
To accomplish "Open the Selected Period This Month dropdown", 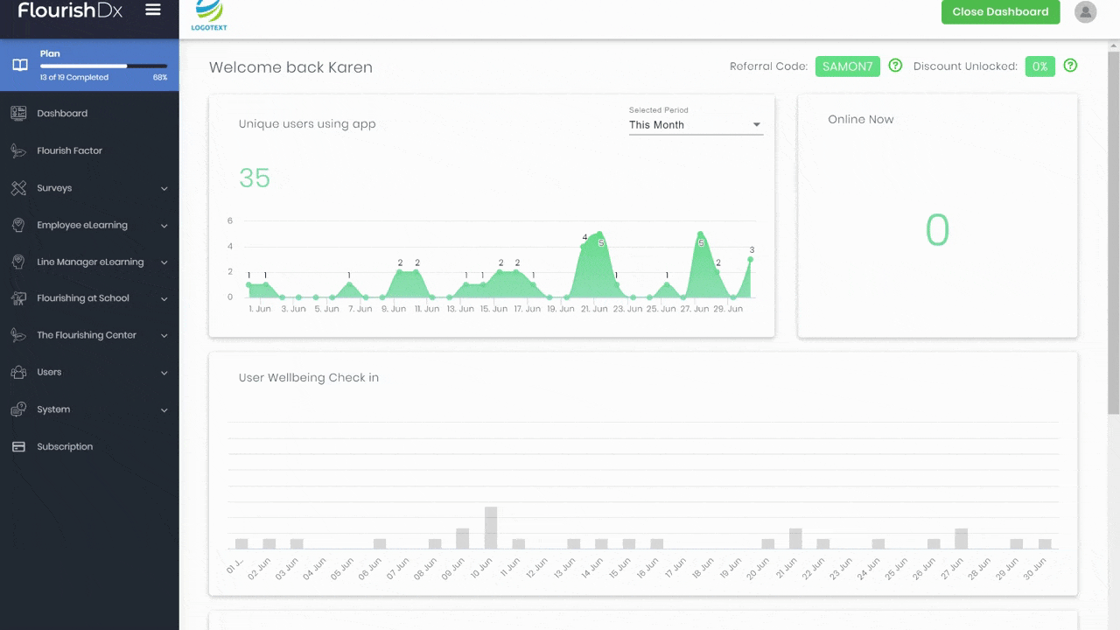I will (x=696, y=125).
